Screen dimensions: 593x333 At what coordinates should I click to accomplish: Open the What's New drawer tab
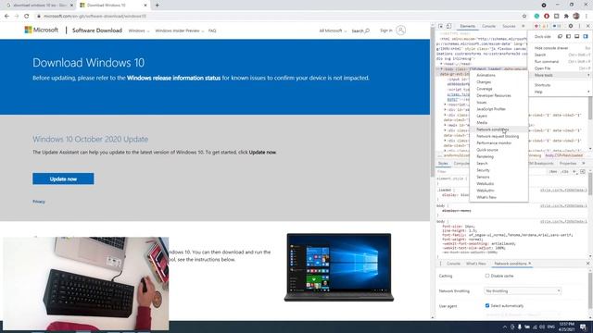point(475,264)
